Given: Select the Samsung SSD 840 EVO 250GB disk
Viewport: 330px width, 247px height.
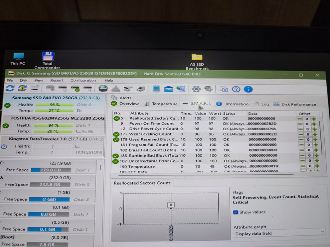Looking at the screenshot, I should tap(54, 104).
